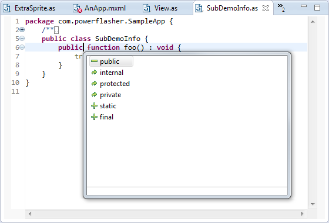Click line number 1 in the gutter

click(17, 21)
